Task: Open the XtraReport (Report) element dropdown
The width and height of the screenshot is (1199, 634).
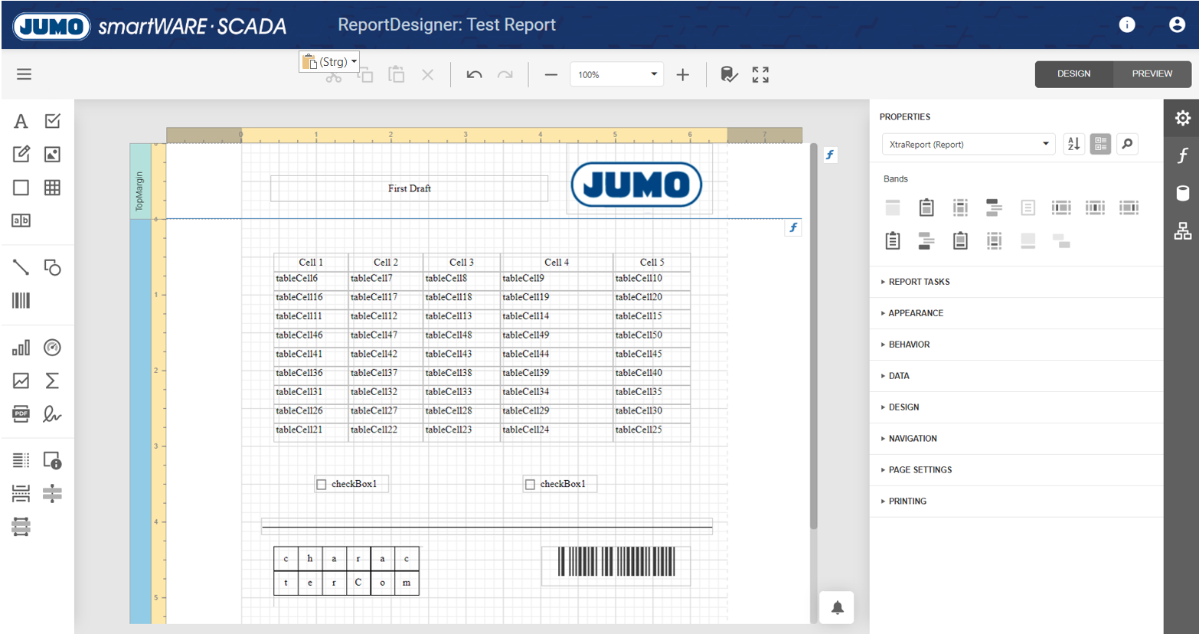Action: 968,144
